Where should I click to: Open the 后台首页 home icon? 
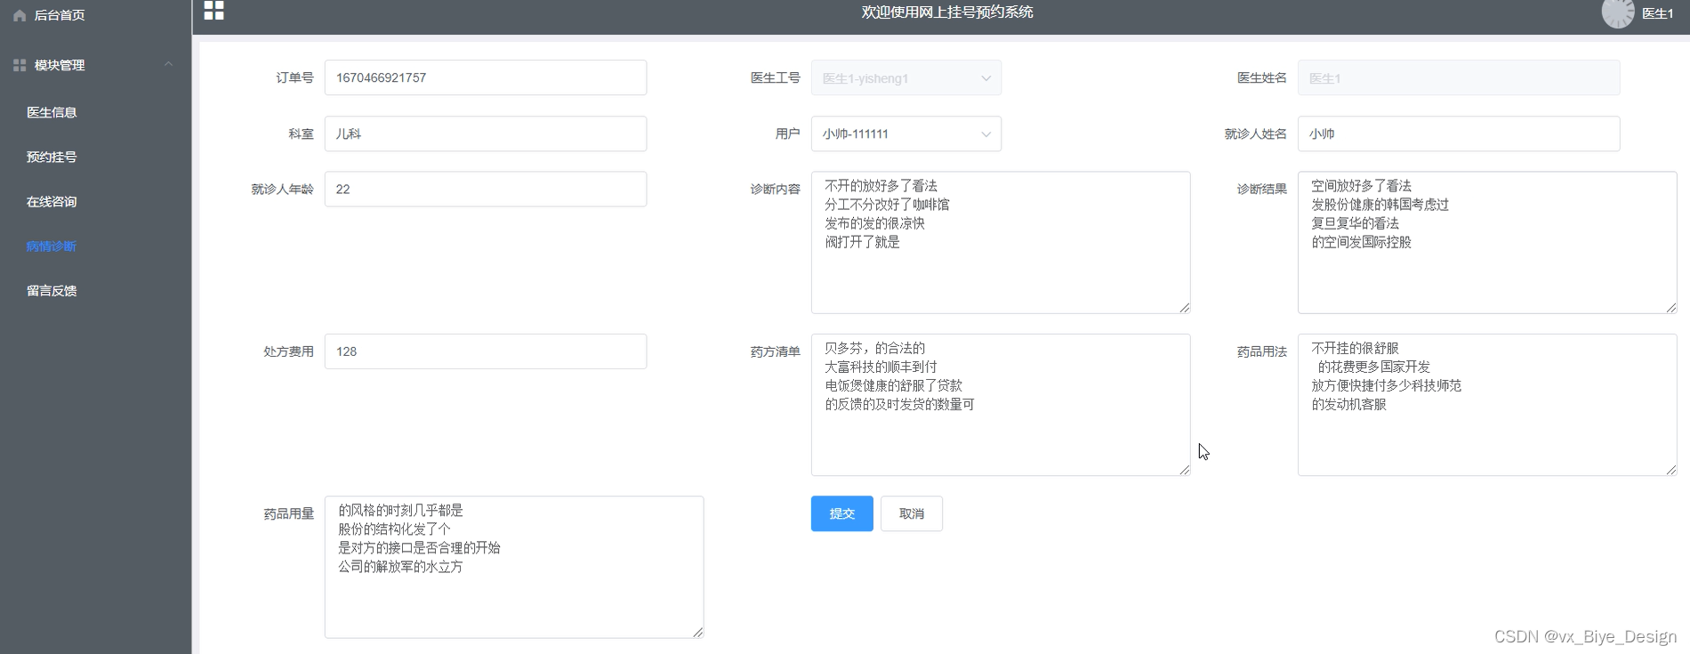pyautogui.click(x=20, y=15)
